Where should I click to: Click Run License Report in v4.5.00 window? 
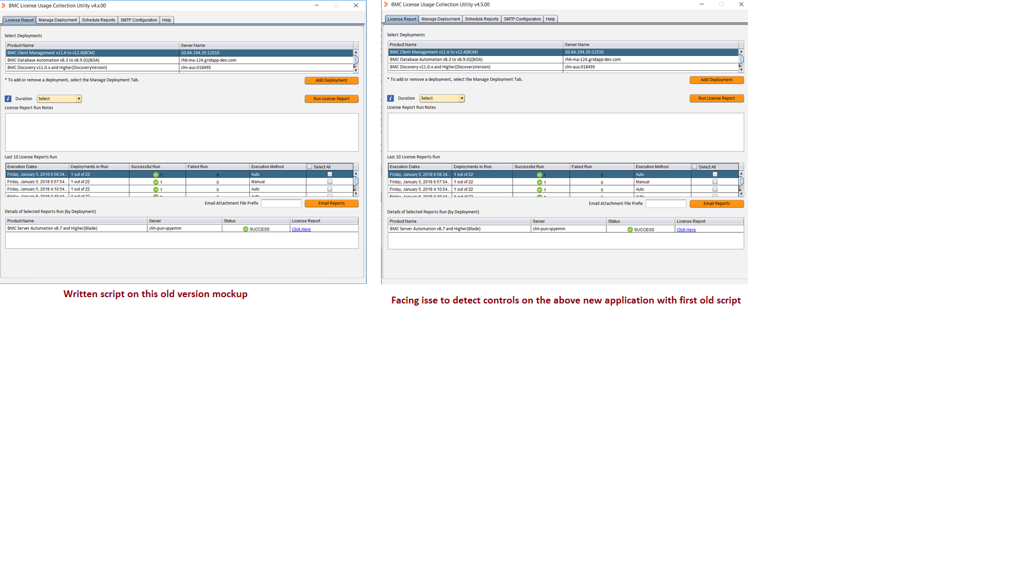coord(717,98)
